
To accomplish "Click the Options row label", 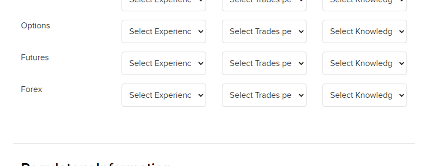I will click(x=35, y=26).
